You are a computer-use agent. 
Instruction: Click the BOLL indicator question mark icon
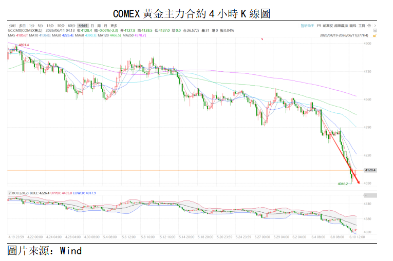point(10,193)
